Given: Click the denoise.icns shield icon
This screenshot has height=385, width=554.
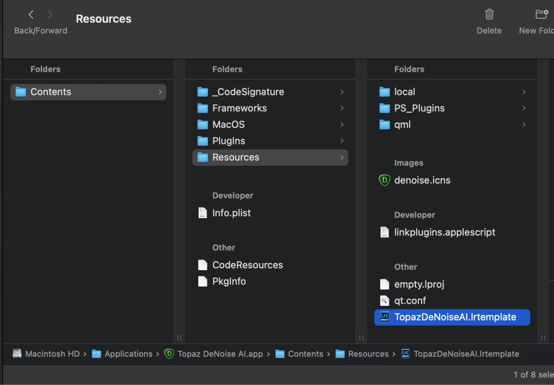Looking at the screenshot, I should coord(385,180).
